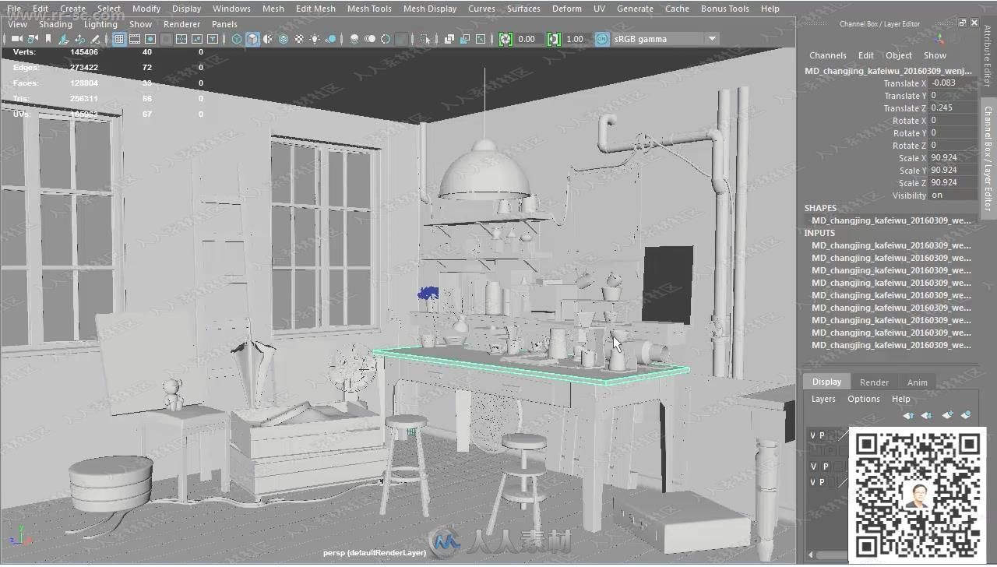997x567 pixels.
Task: Toggle the safe title icon
Action: point(212,38)
